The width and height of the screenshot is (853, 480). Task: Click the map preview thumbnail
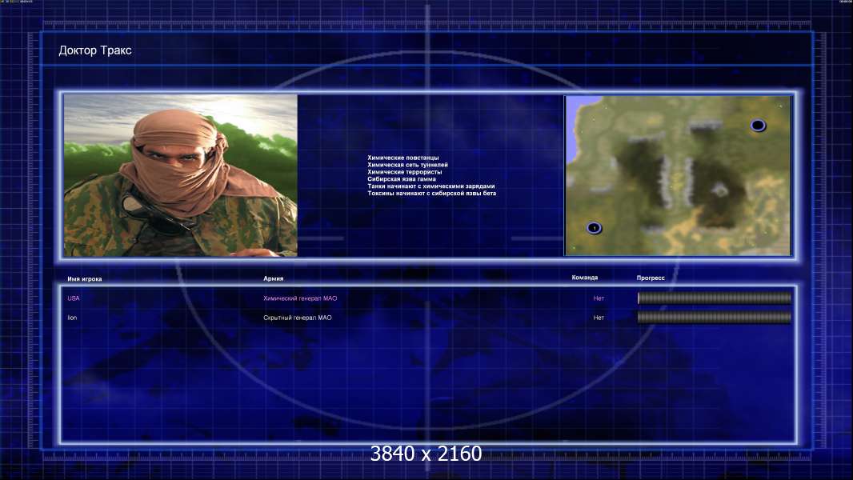click(x=678, y=175)
